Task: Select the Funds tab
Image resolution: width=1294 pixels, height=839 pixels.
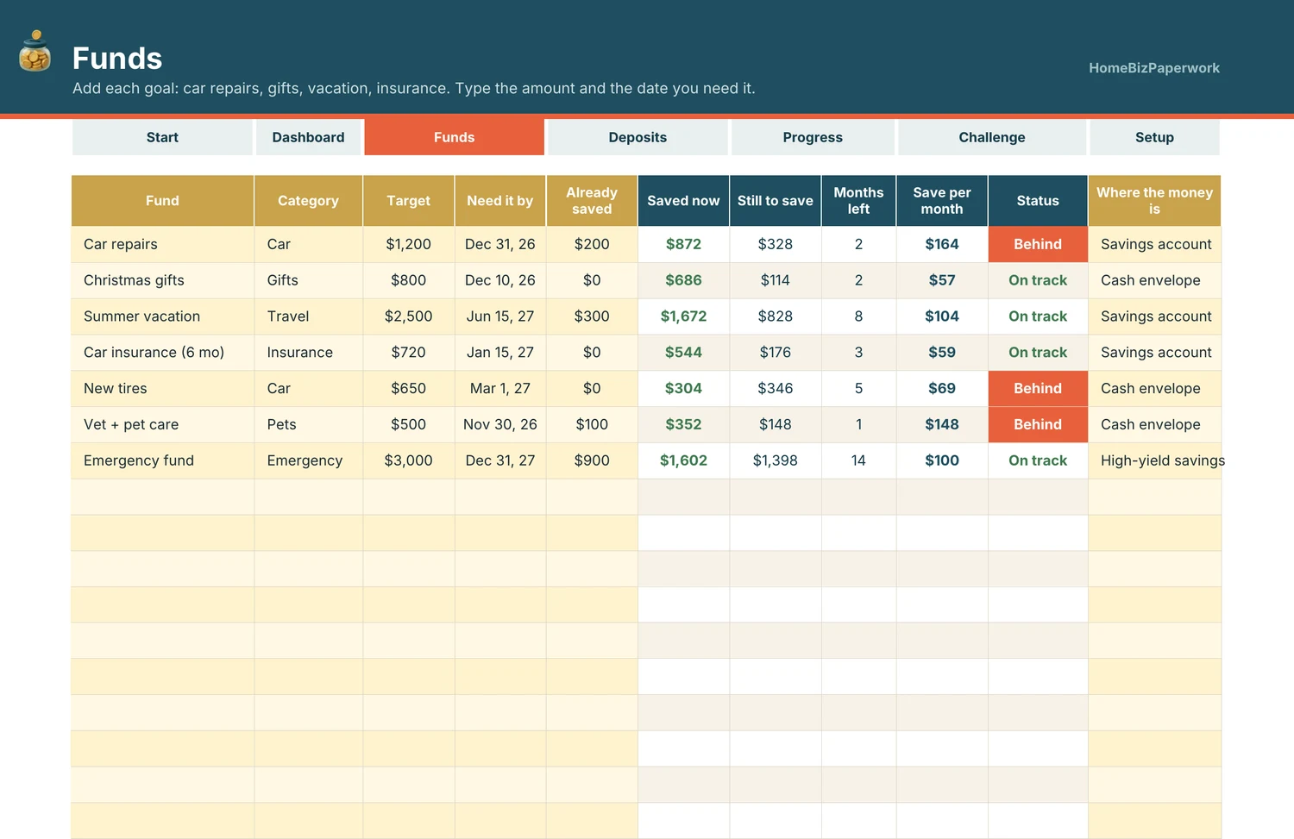Action: 454,137
